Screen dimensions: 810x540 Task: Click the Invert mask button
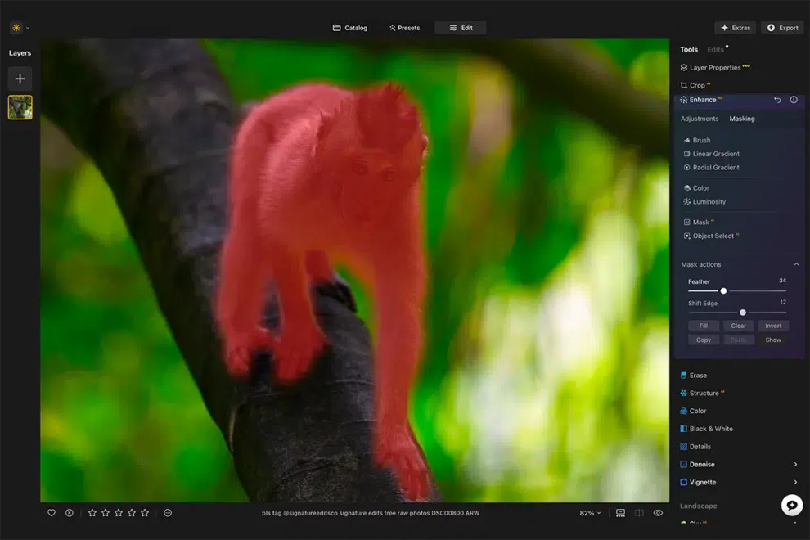(773, 326)
